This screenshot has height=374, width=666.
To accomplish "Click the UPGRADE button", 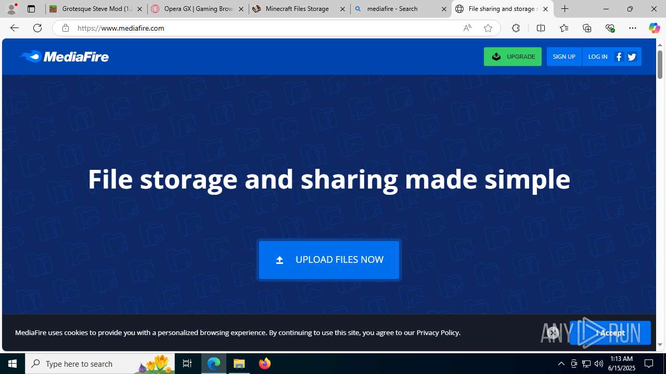I will tap(513, 57).
